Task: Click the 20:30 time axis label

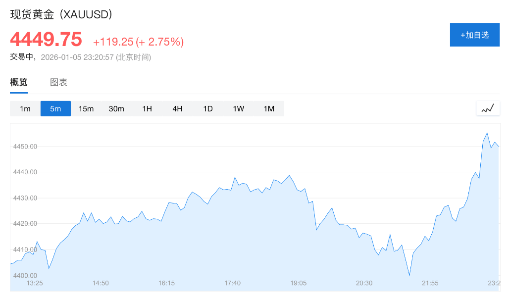Action: pyautogui.click(x=364, y=283)
